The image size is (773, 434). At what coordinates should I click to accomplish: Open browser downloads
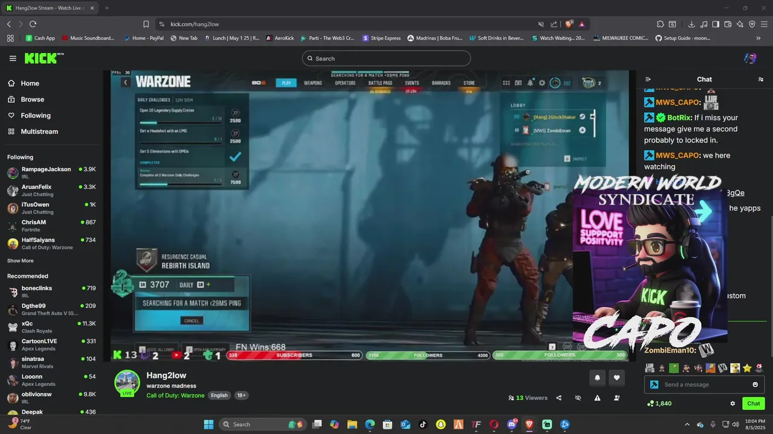[691, 24]
